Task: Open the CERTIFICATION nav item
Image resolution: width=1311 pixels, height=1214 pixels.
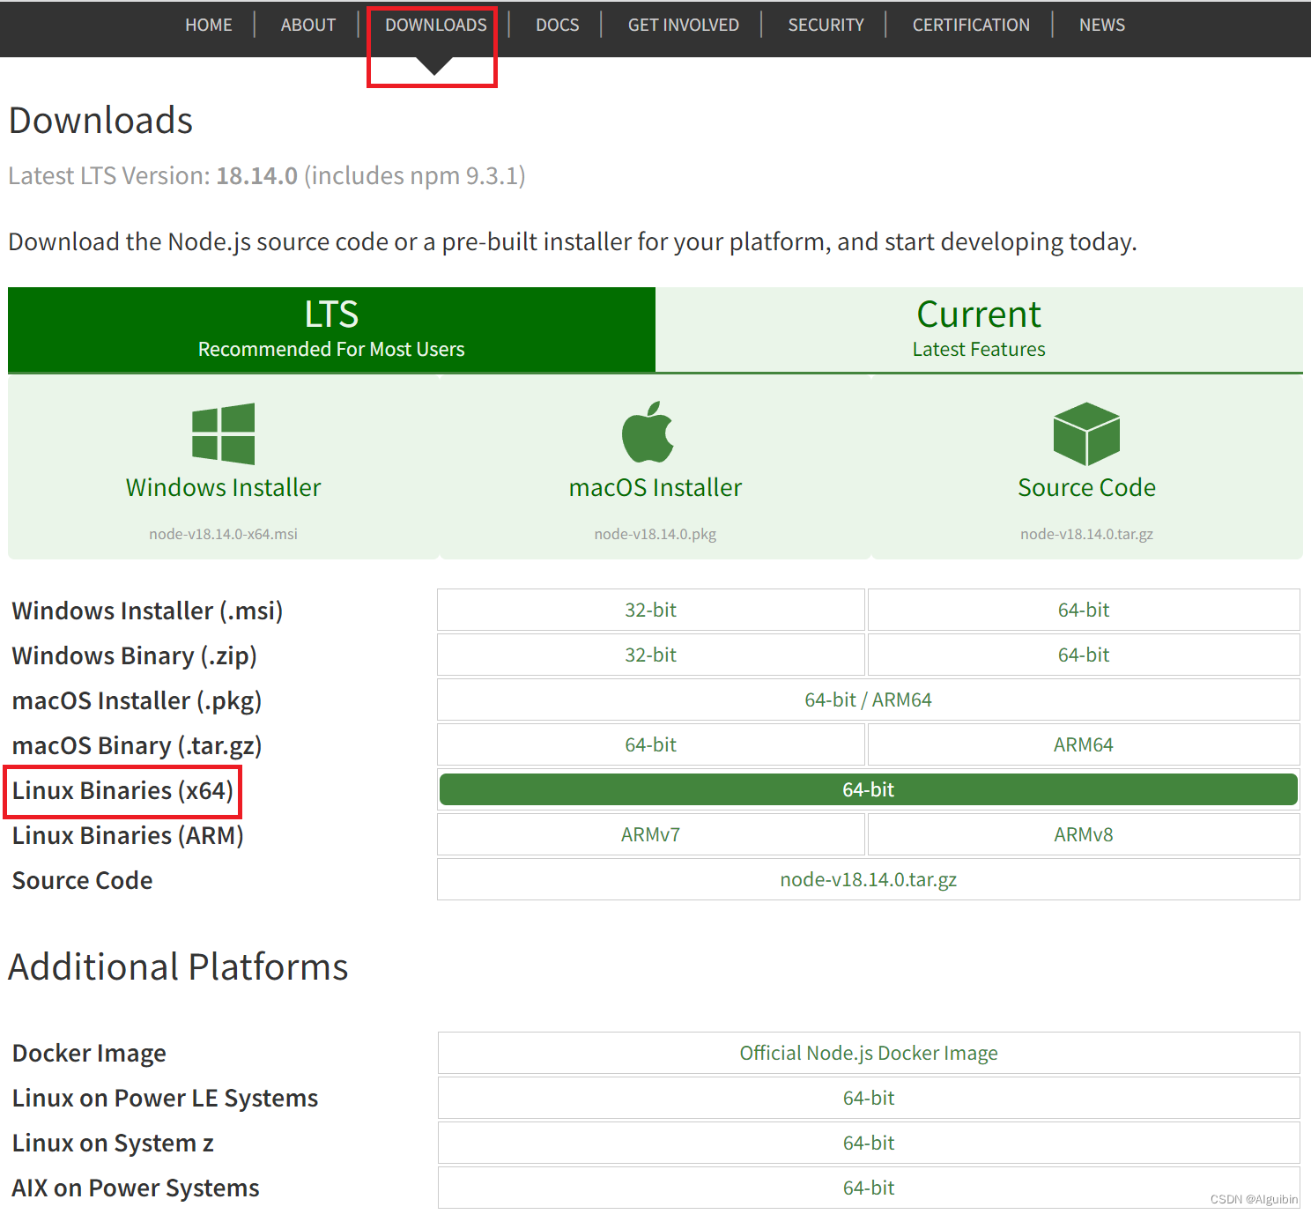Action: point(971,25)
